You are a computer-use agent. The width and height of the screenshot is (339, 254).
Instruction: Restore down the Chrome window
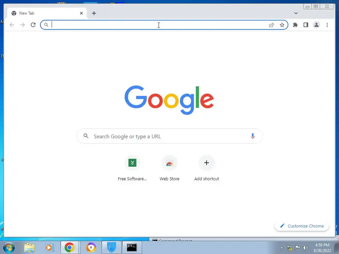click(316, 7)
